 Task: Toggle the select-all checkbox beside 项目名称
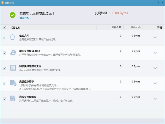(x=5, y=27)
